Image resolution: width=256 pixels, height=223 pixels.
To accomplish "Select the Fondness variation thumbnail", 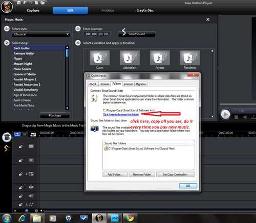I will tap(190, 58).
